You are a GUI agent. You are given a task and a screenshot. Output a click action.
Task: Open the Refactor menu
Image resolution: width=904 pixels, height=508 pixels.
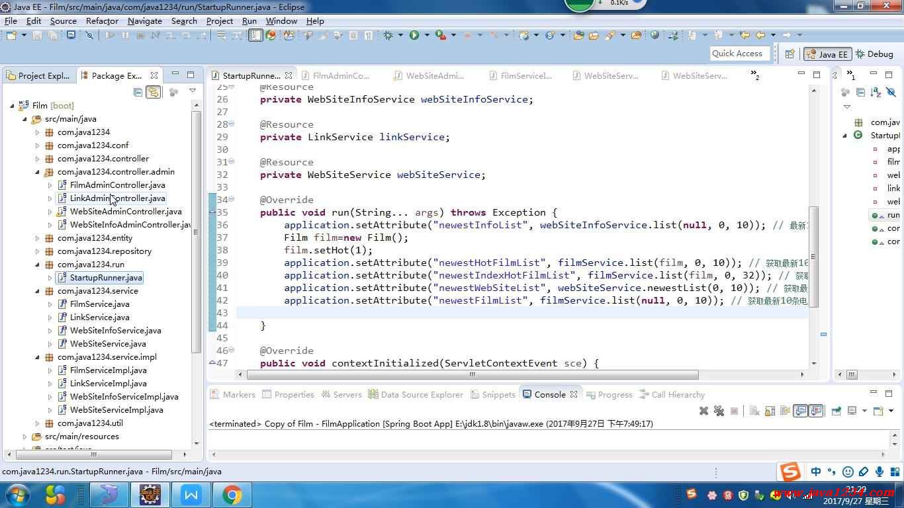(x=102, y=21)
